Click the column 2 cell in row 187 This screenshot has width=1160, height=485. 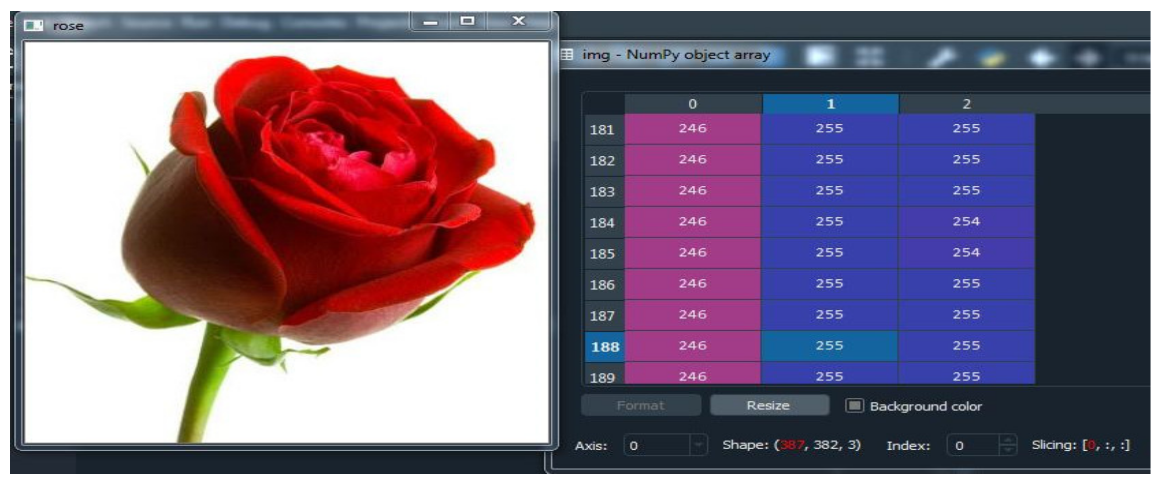pos(966,315)
